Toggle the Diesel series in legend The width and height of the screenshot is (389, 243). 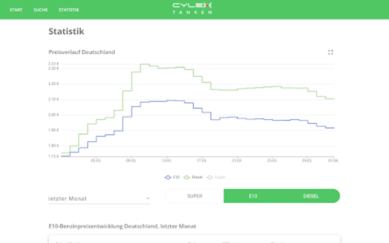click(193, 177)
